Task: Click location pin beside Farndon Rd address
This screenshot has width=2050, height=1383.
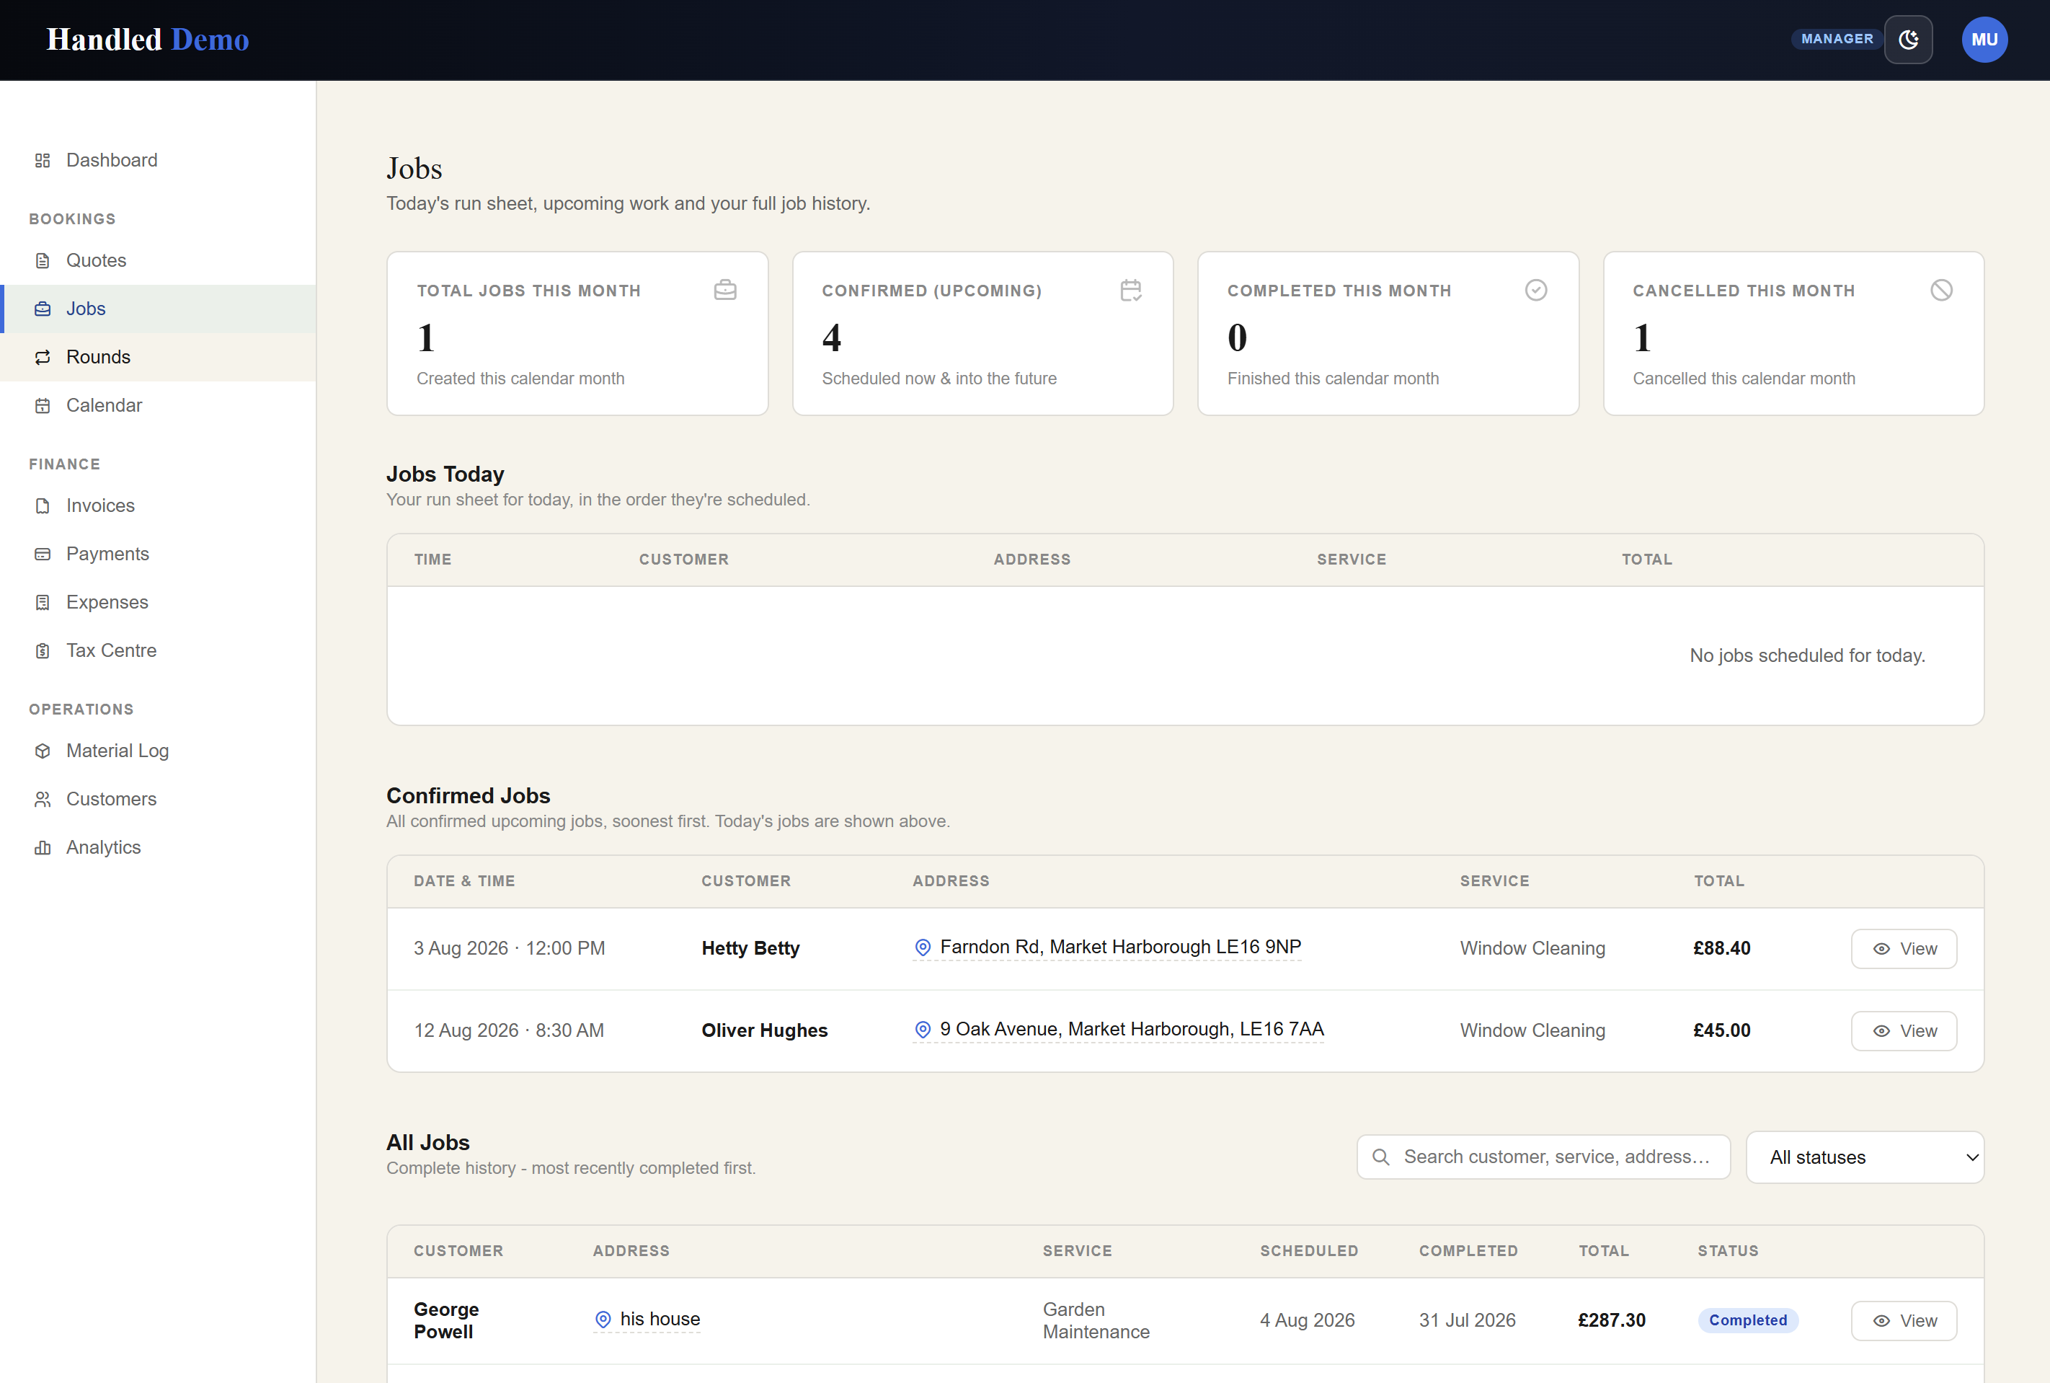Action: 922,947
